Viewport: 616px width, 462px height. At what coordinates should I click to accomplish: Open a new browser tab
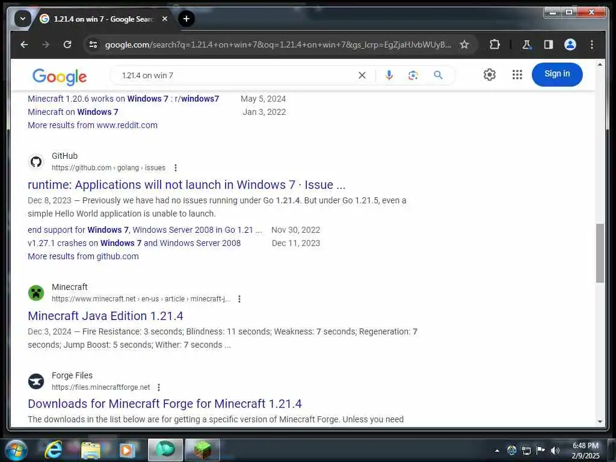click(186, 19)
